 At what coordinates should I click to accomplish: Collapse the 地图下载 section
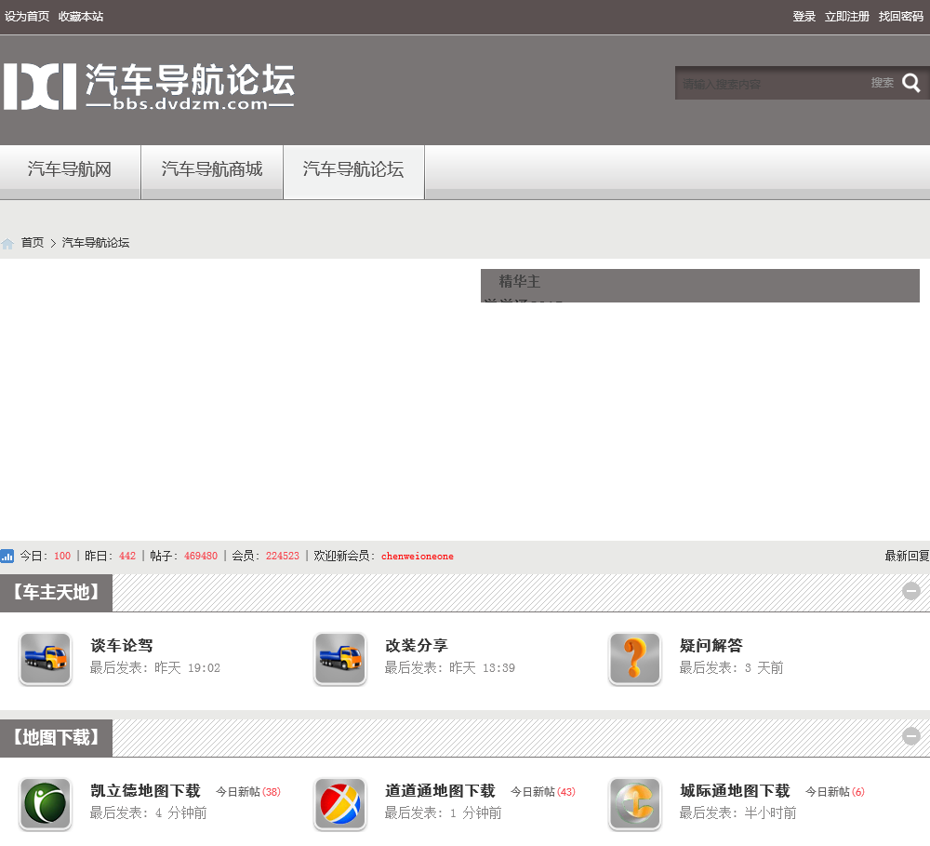pos(911,736)
